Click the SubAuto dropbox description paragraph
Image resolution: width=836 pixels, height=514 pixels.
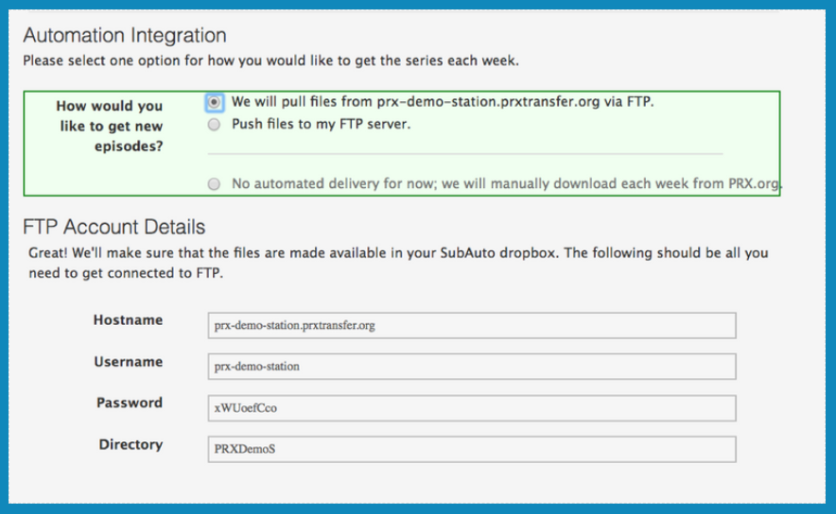pos(398,263)
